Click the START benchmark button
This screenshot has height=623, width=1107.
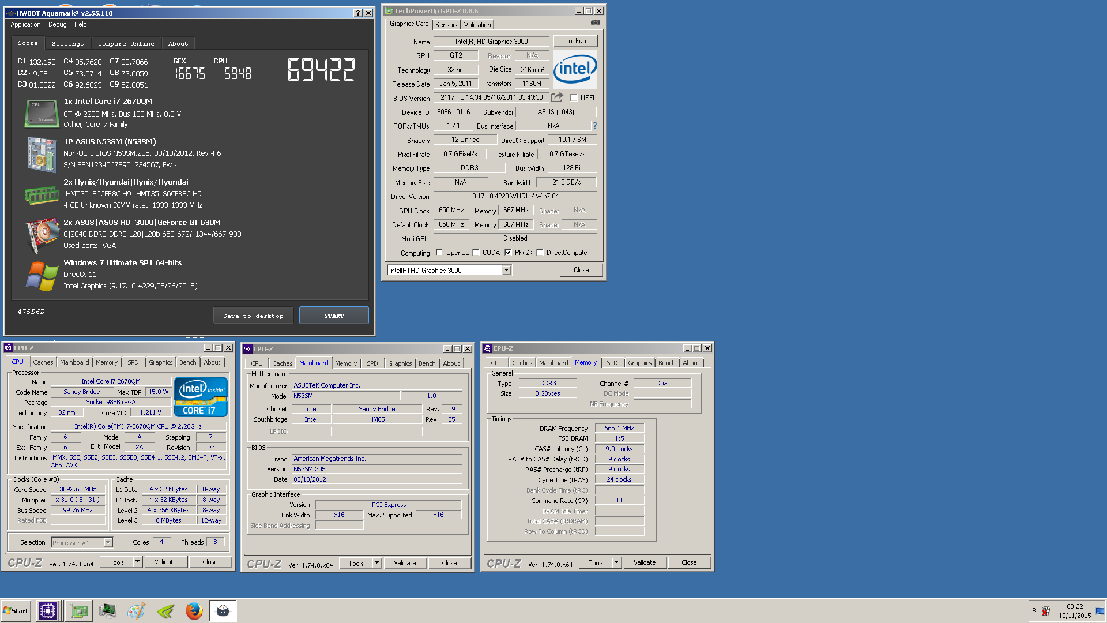[x=334, y=316]
